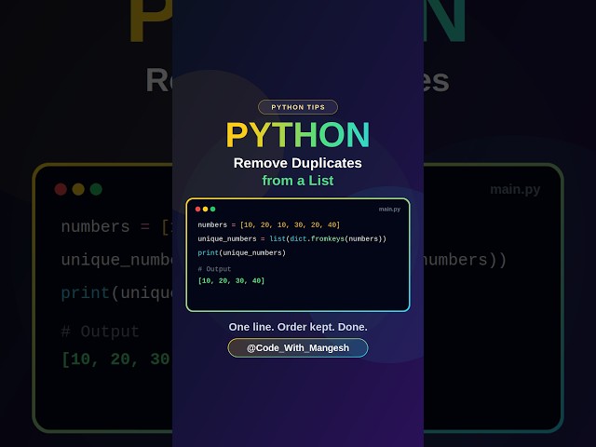
Task: Click the @Code_With_Mangesh handle pill
Action: click(x=298, y=347)
